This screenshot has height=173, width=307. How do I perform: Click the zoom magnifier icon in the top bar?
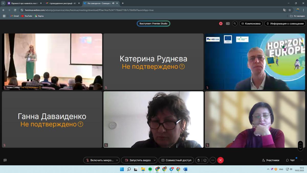(x=235, y=24)
